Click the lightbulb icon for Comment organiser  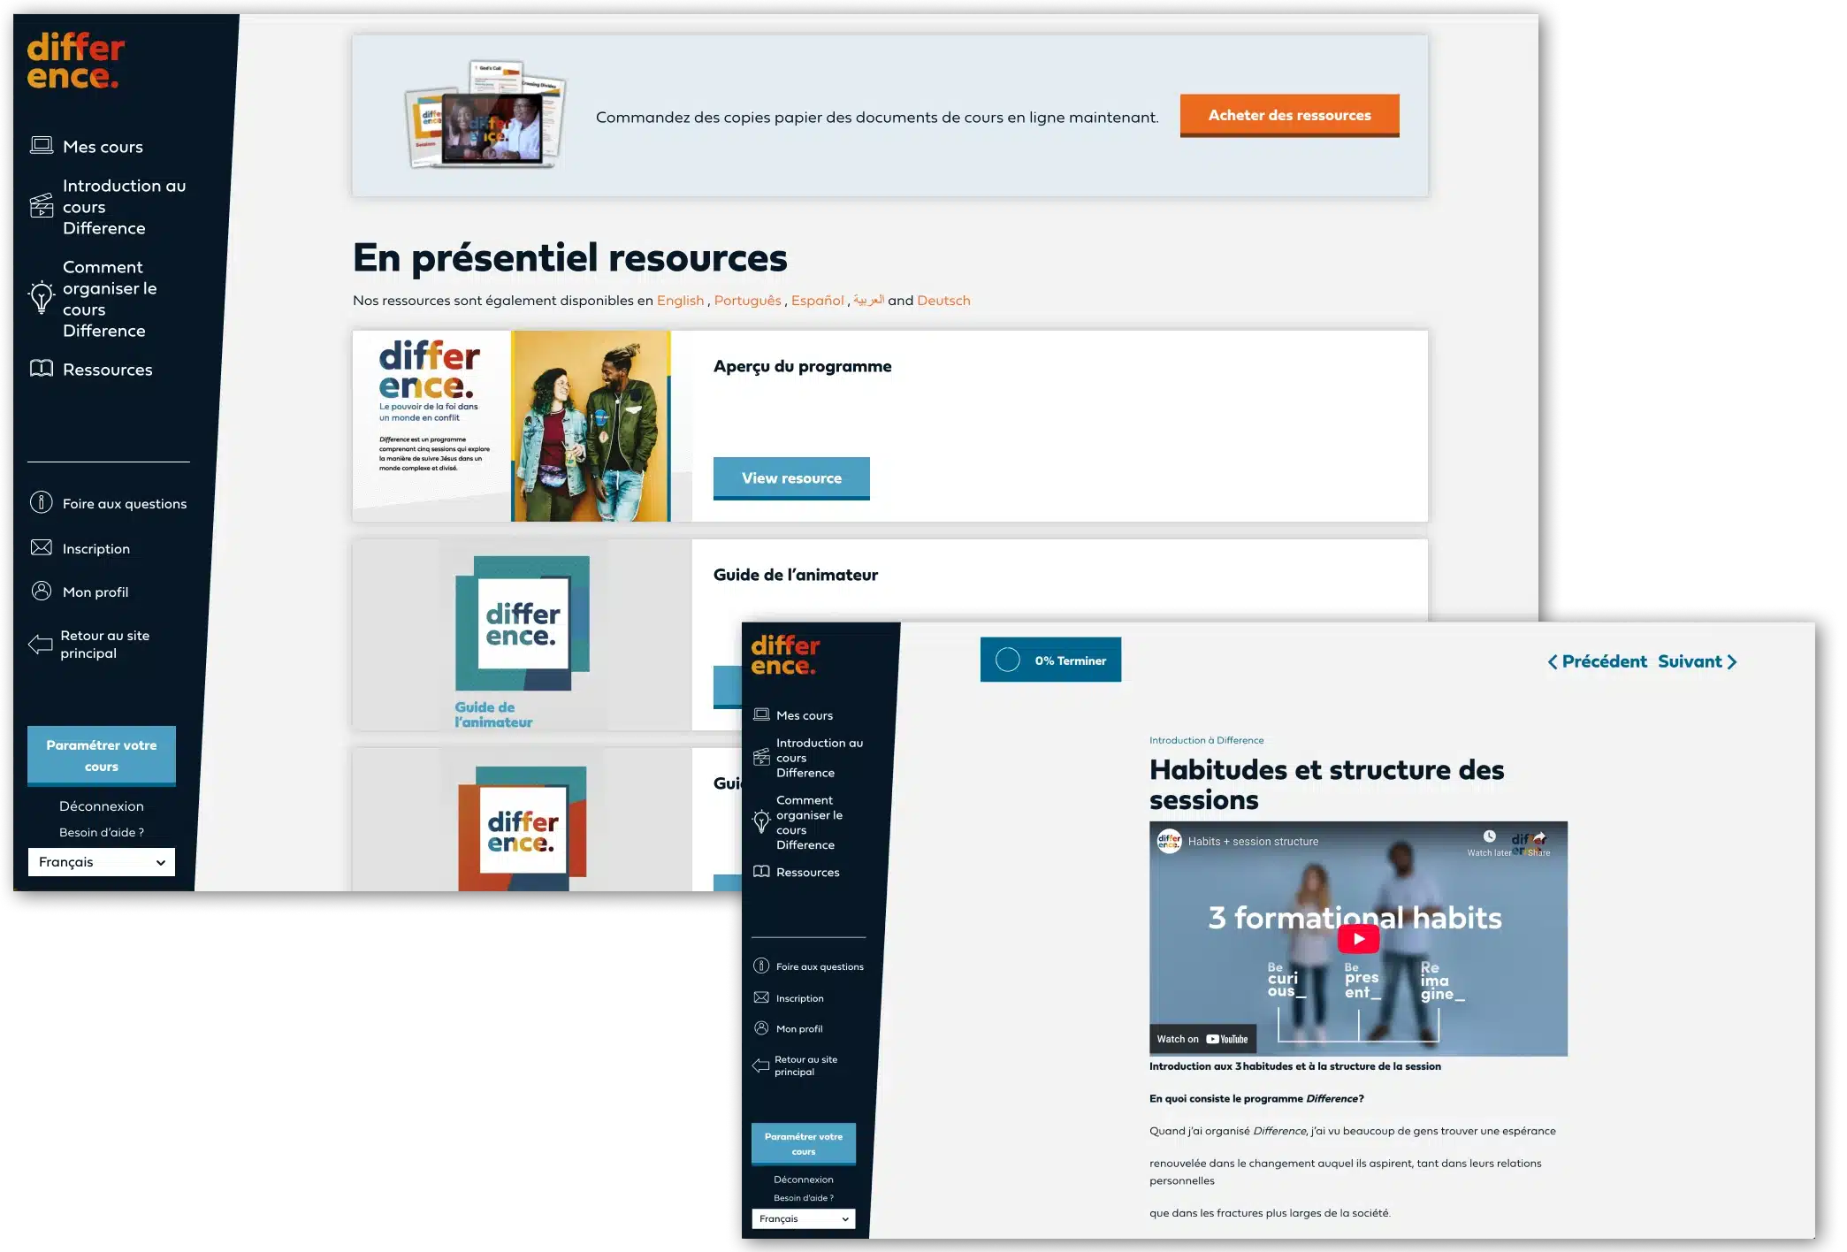coord(42,298)
